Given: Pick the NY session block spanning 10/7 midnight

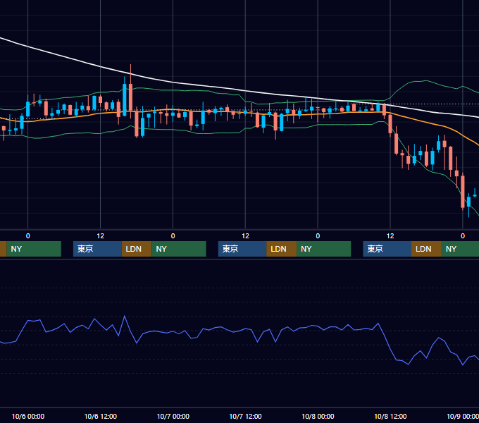Looking at the screenshot, I should click(179, 249).
